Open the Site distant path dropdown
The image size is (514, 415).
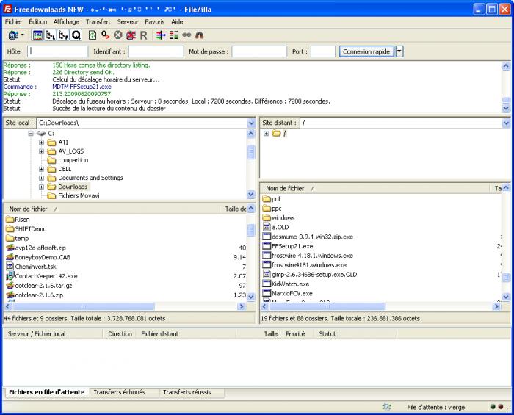(506, 123)
